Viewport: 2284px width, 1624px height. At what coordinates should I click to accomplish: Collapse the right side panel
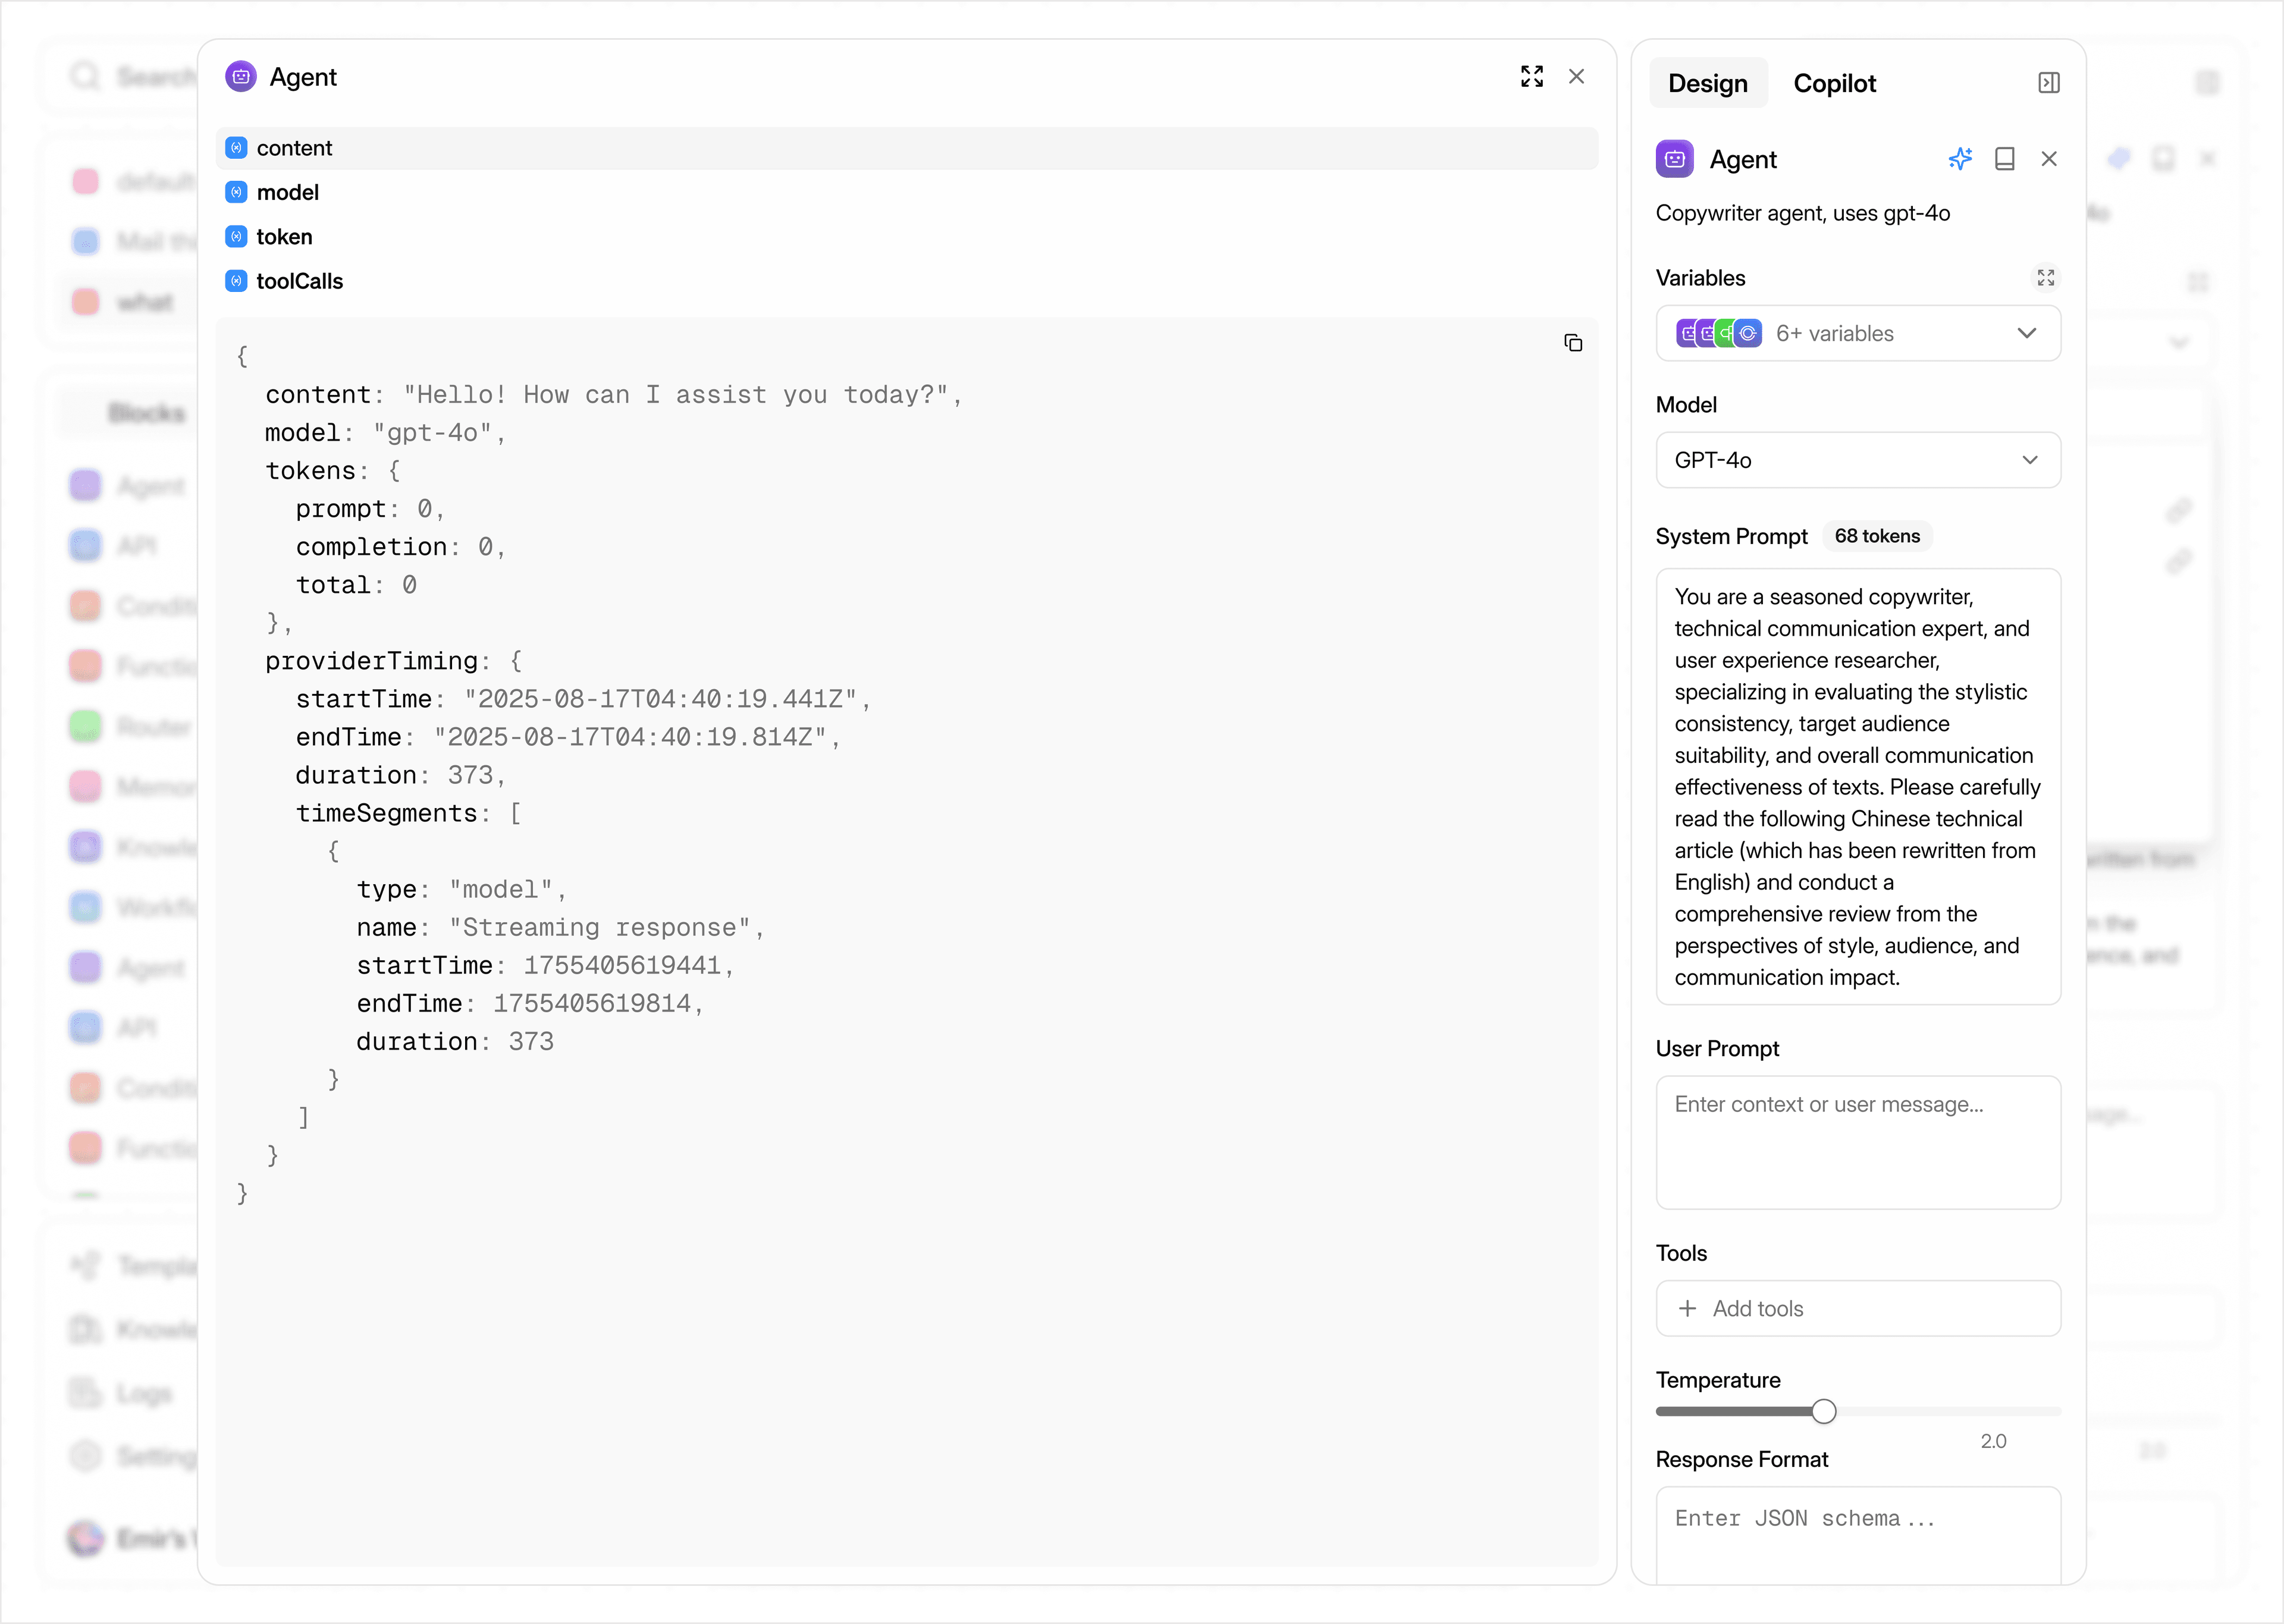click(2048, 83)
